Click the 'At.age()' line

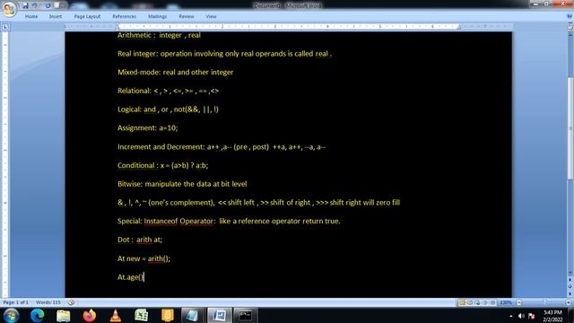[131, 277]
